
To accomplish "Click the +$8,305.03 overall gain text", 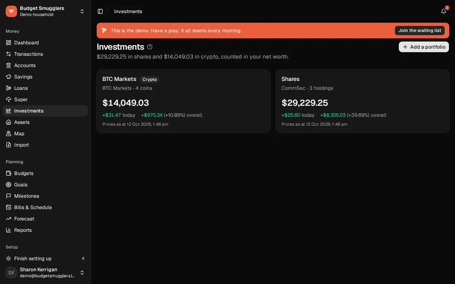I will coord(333,115).
